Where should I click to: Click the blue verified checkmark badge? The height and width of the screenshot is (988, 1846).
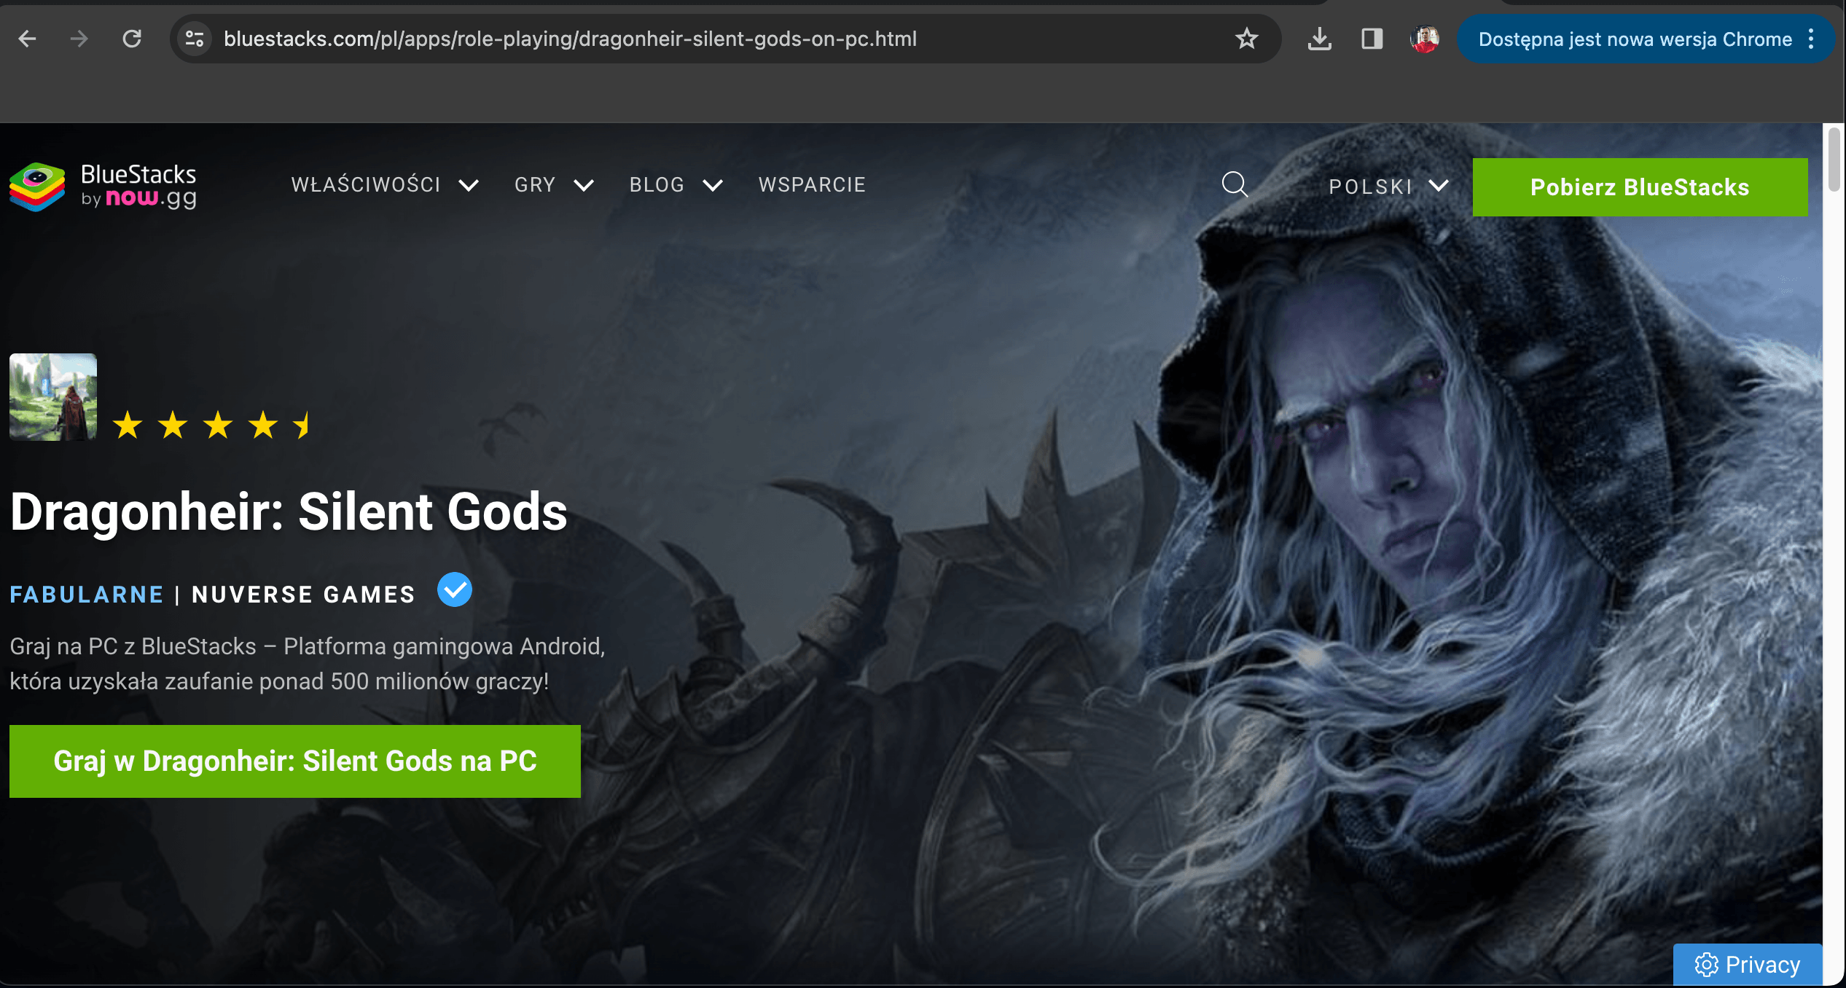click(x=455, y=589)
